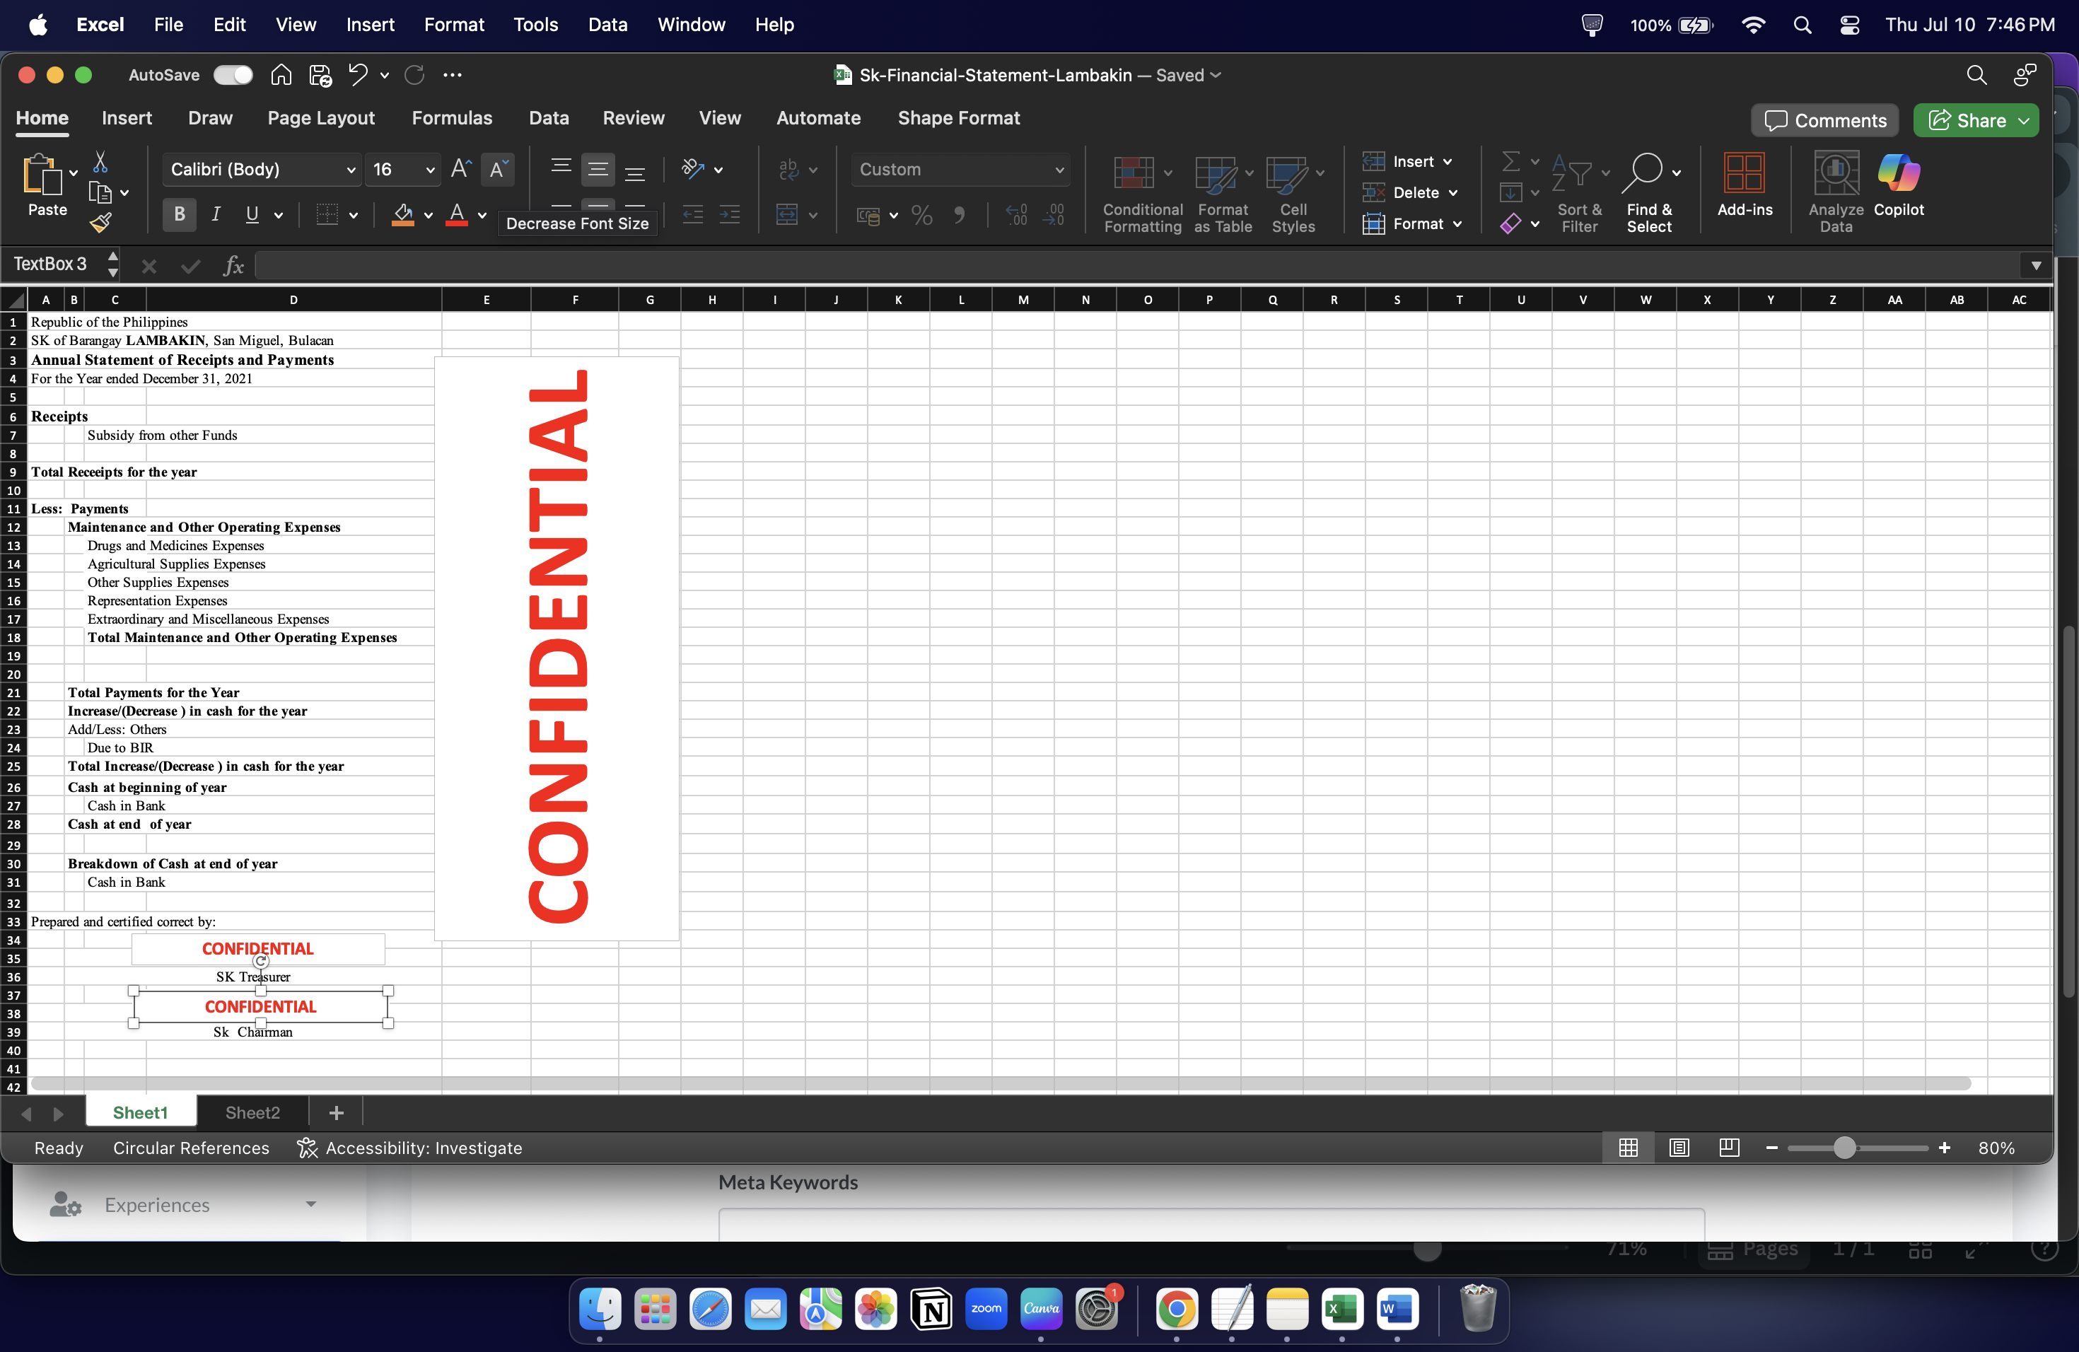The width and height of the screenshot is (2079, 1352).
Task: Toggle Italic formatting
Action: (x=216, y=214)
